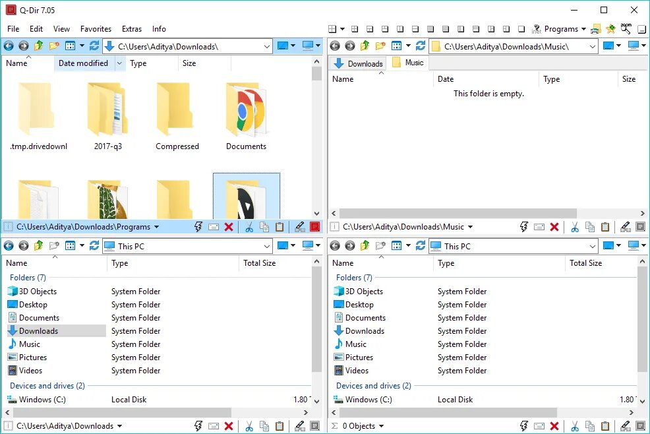Switch to two stacked panes layout
The width and height of the screenshot is (650, 434).
(415, 29)
